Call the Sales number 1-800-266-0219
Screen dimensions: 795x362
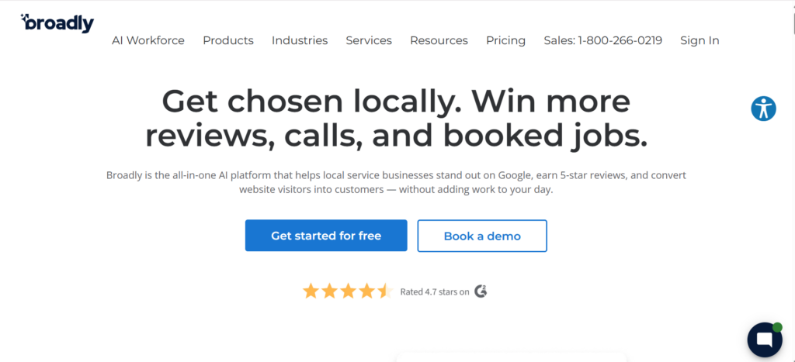click(602, 40)
